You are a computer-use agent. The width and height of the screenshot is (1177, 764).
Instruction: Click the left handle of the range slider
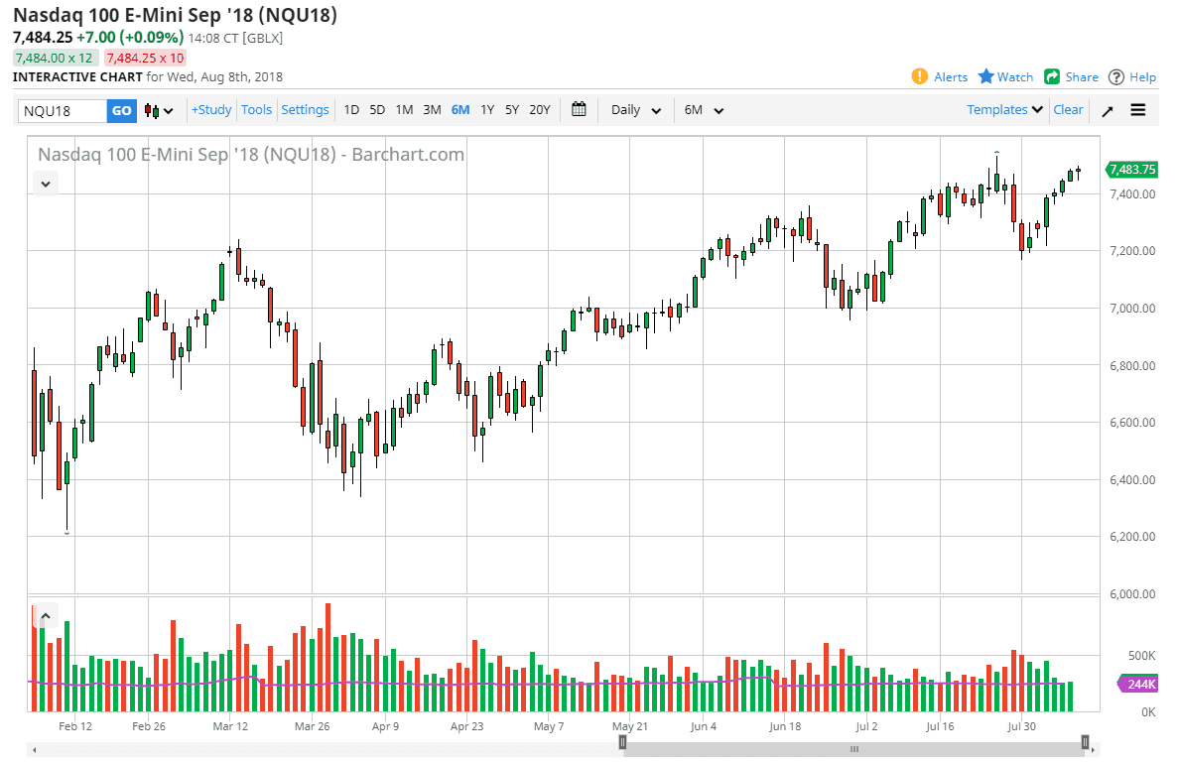622,741
